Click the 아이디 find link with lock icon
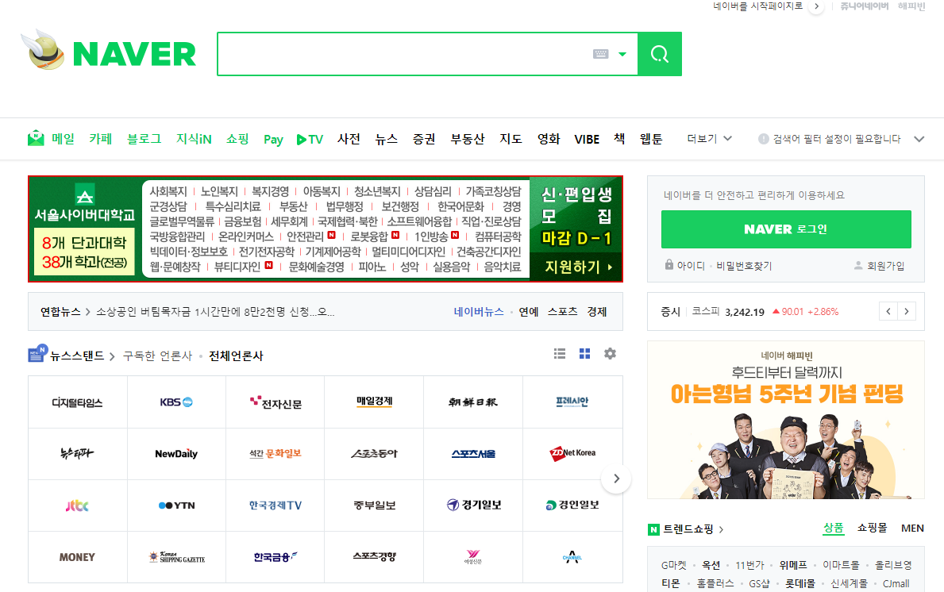The image size is (944, 592). [685, 265]
